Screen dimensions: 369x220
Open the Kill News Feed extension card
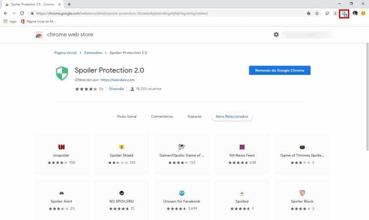click(242, 154)
